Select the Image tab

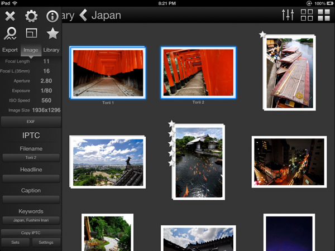(31, 50)
